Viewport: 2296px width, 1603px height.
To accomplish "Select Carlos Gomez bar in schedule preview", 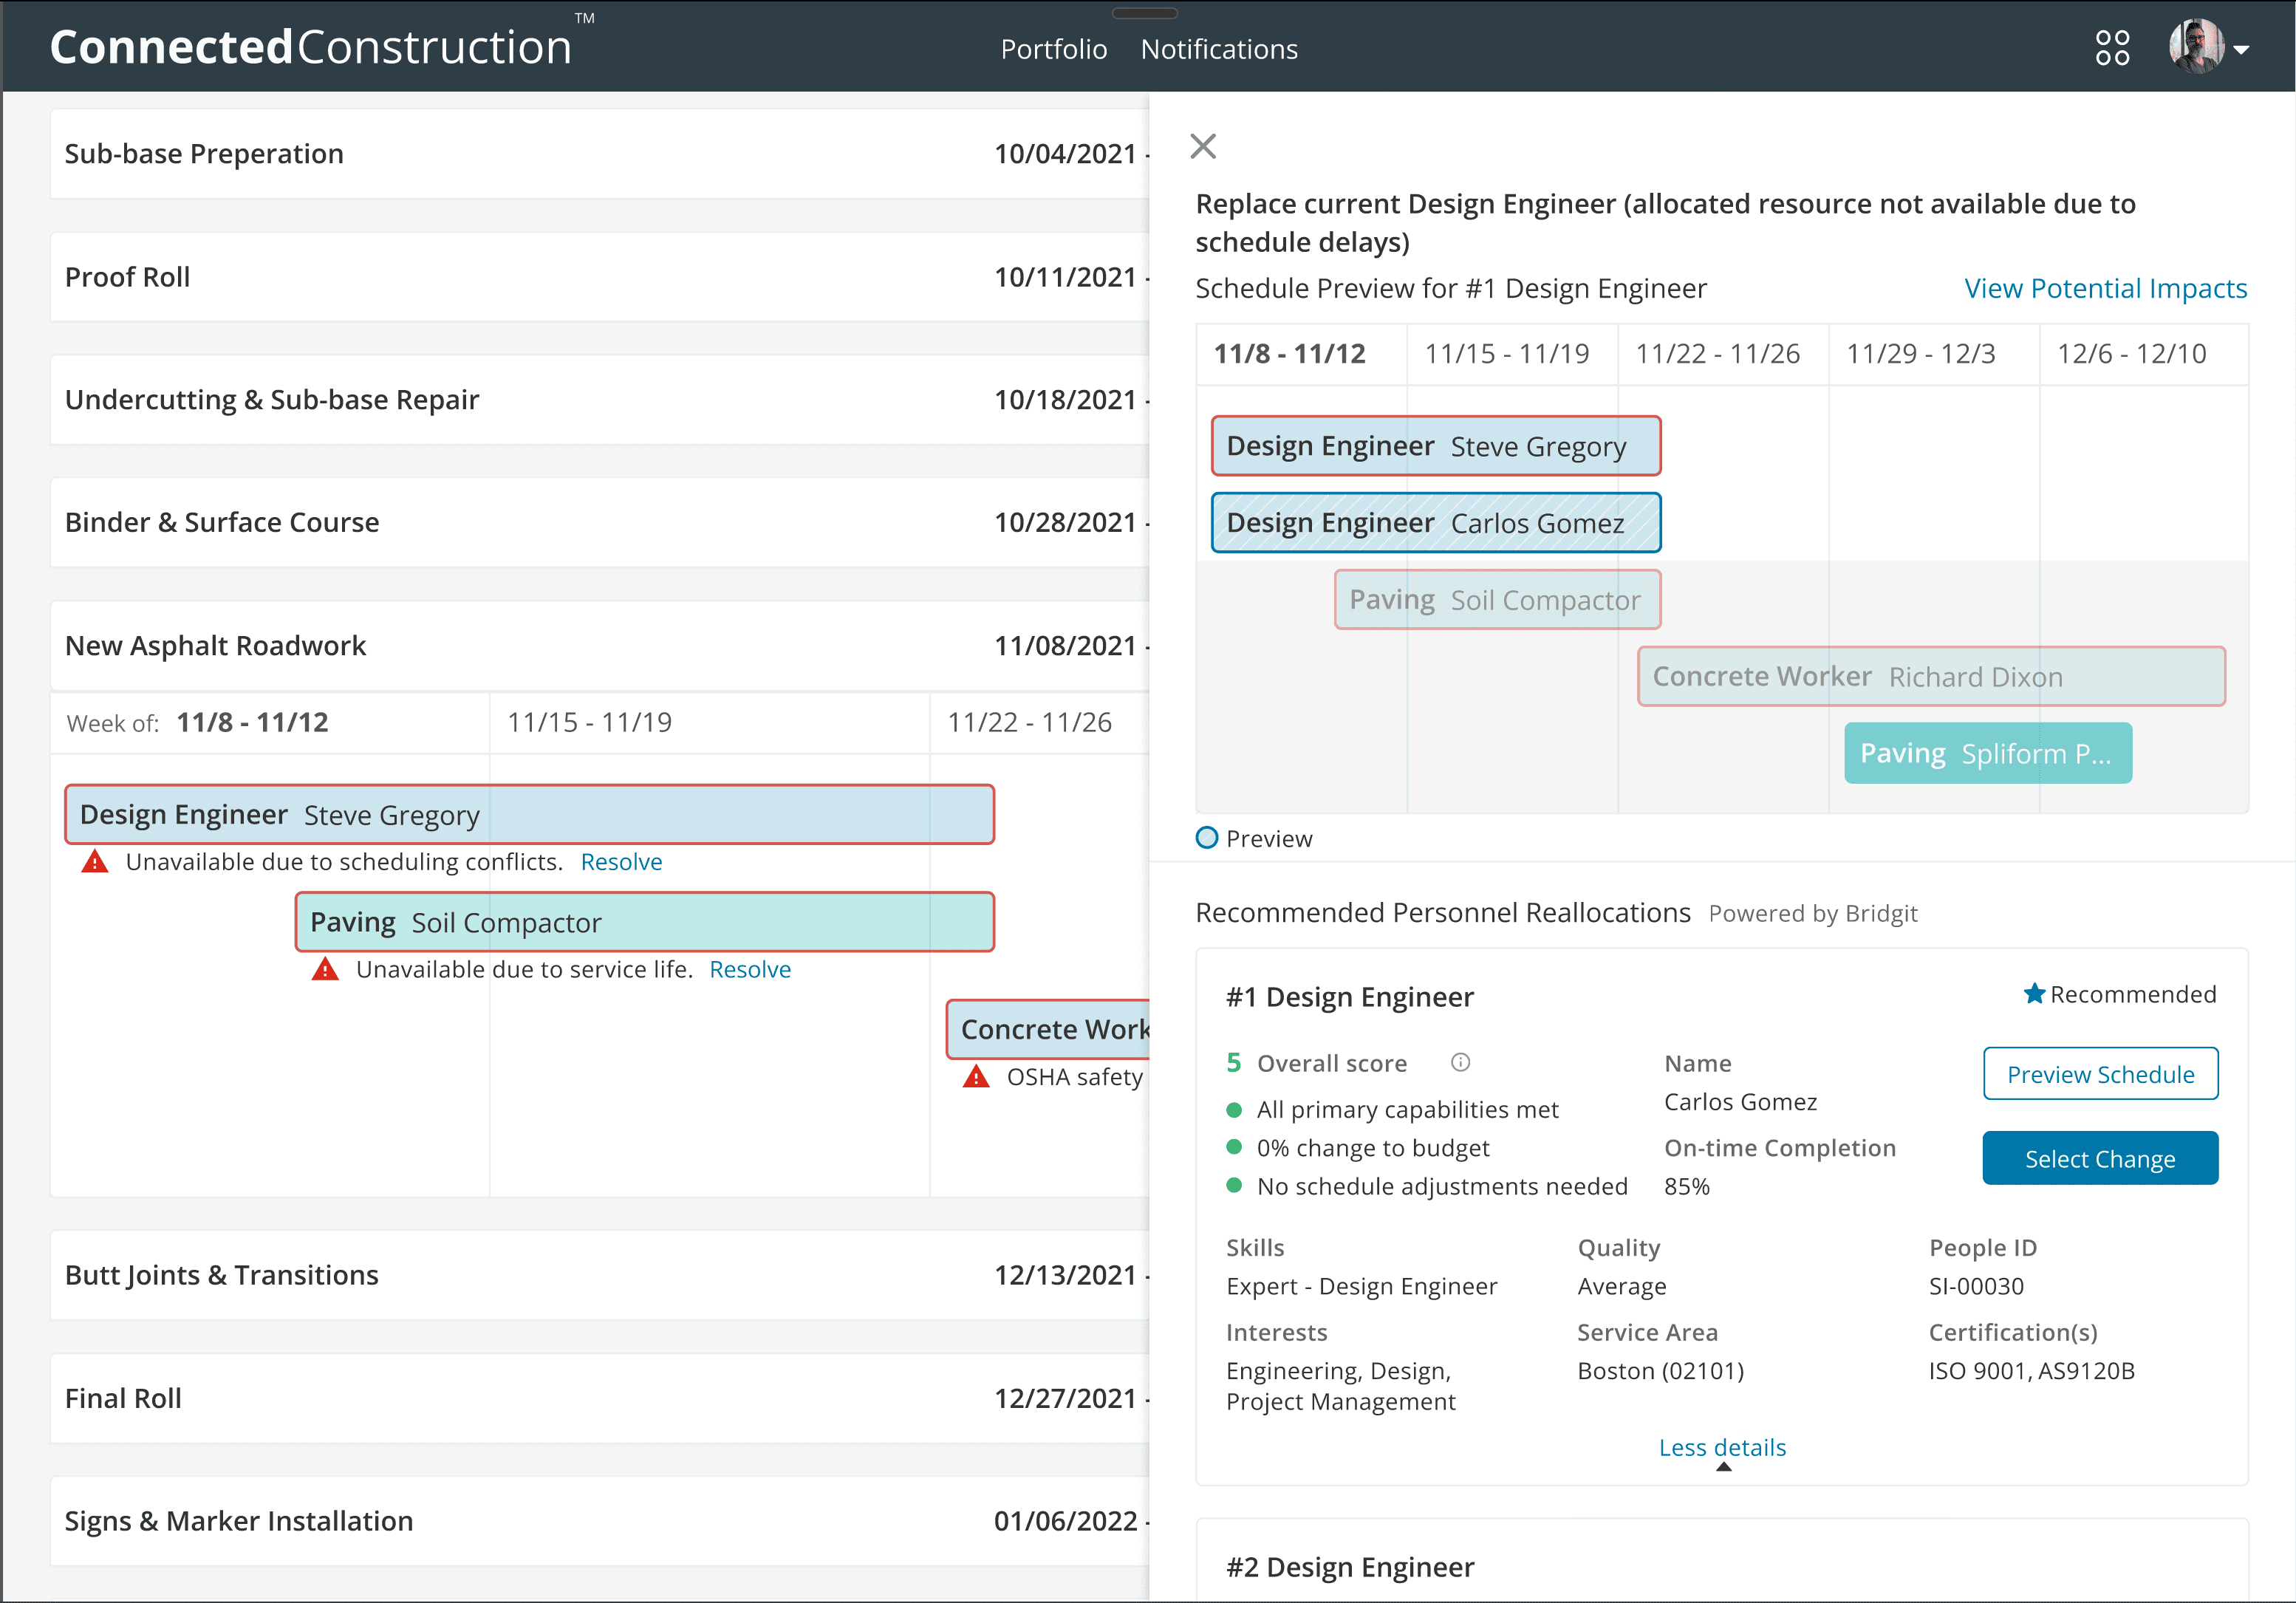I will pyautogui.click(x=1435, y=522).
